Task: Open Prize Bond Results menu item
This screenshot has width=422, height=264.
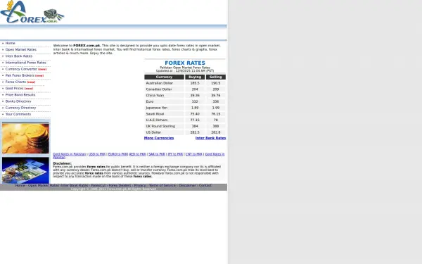Action: [x=20, y=95]
